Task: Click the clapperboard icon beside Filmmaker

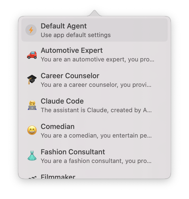Action: click(32, 177)
